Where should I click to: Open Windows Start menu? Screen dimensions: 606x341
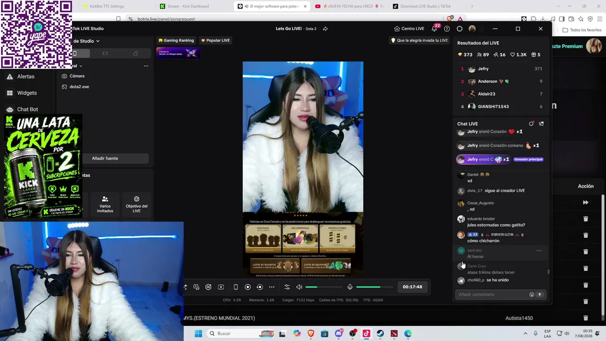(x=198, y=333)
